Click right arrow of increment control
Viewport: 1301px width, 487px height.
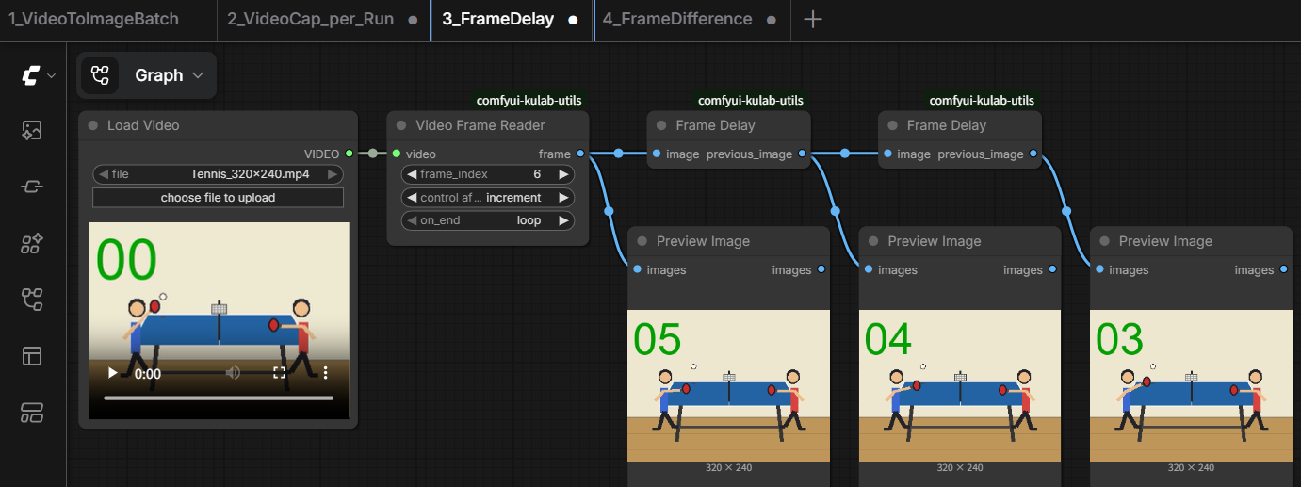pyautogui.click(x=564, y=198)
